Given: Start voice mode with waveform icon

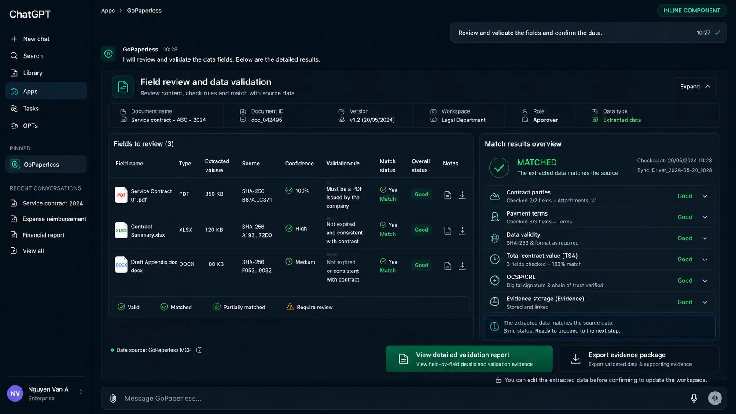Looking at the screenshot, I should click(715, 398).
